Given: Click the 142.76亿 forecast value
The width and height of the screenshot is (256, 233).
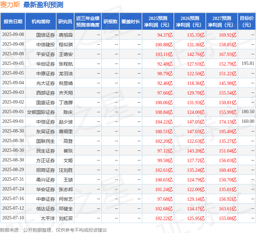Looking at the screenshot, I should tap(196, 54).
